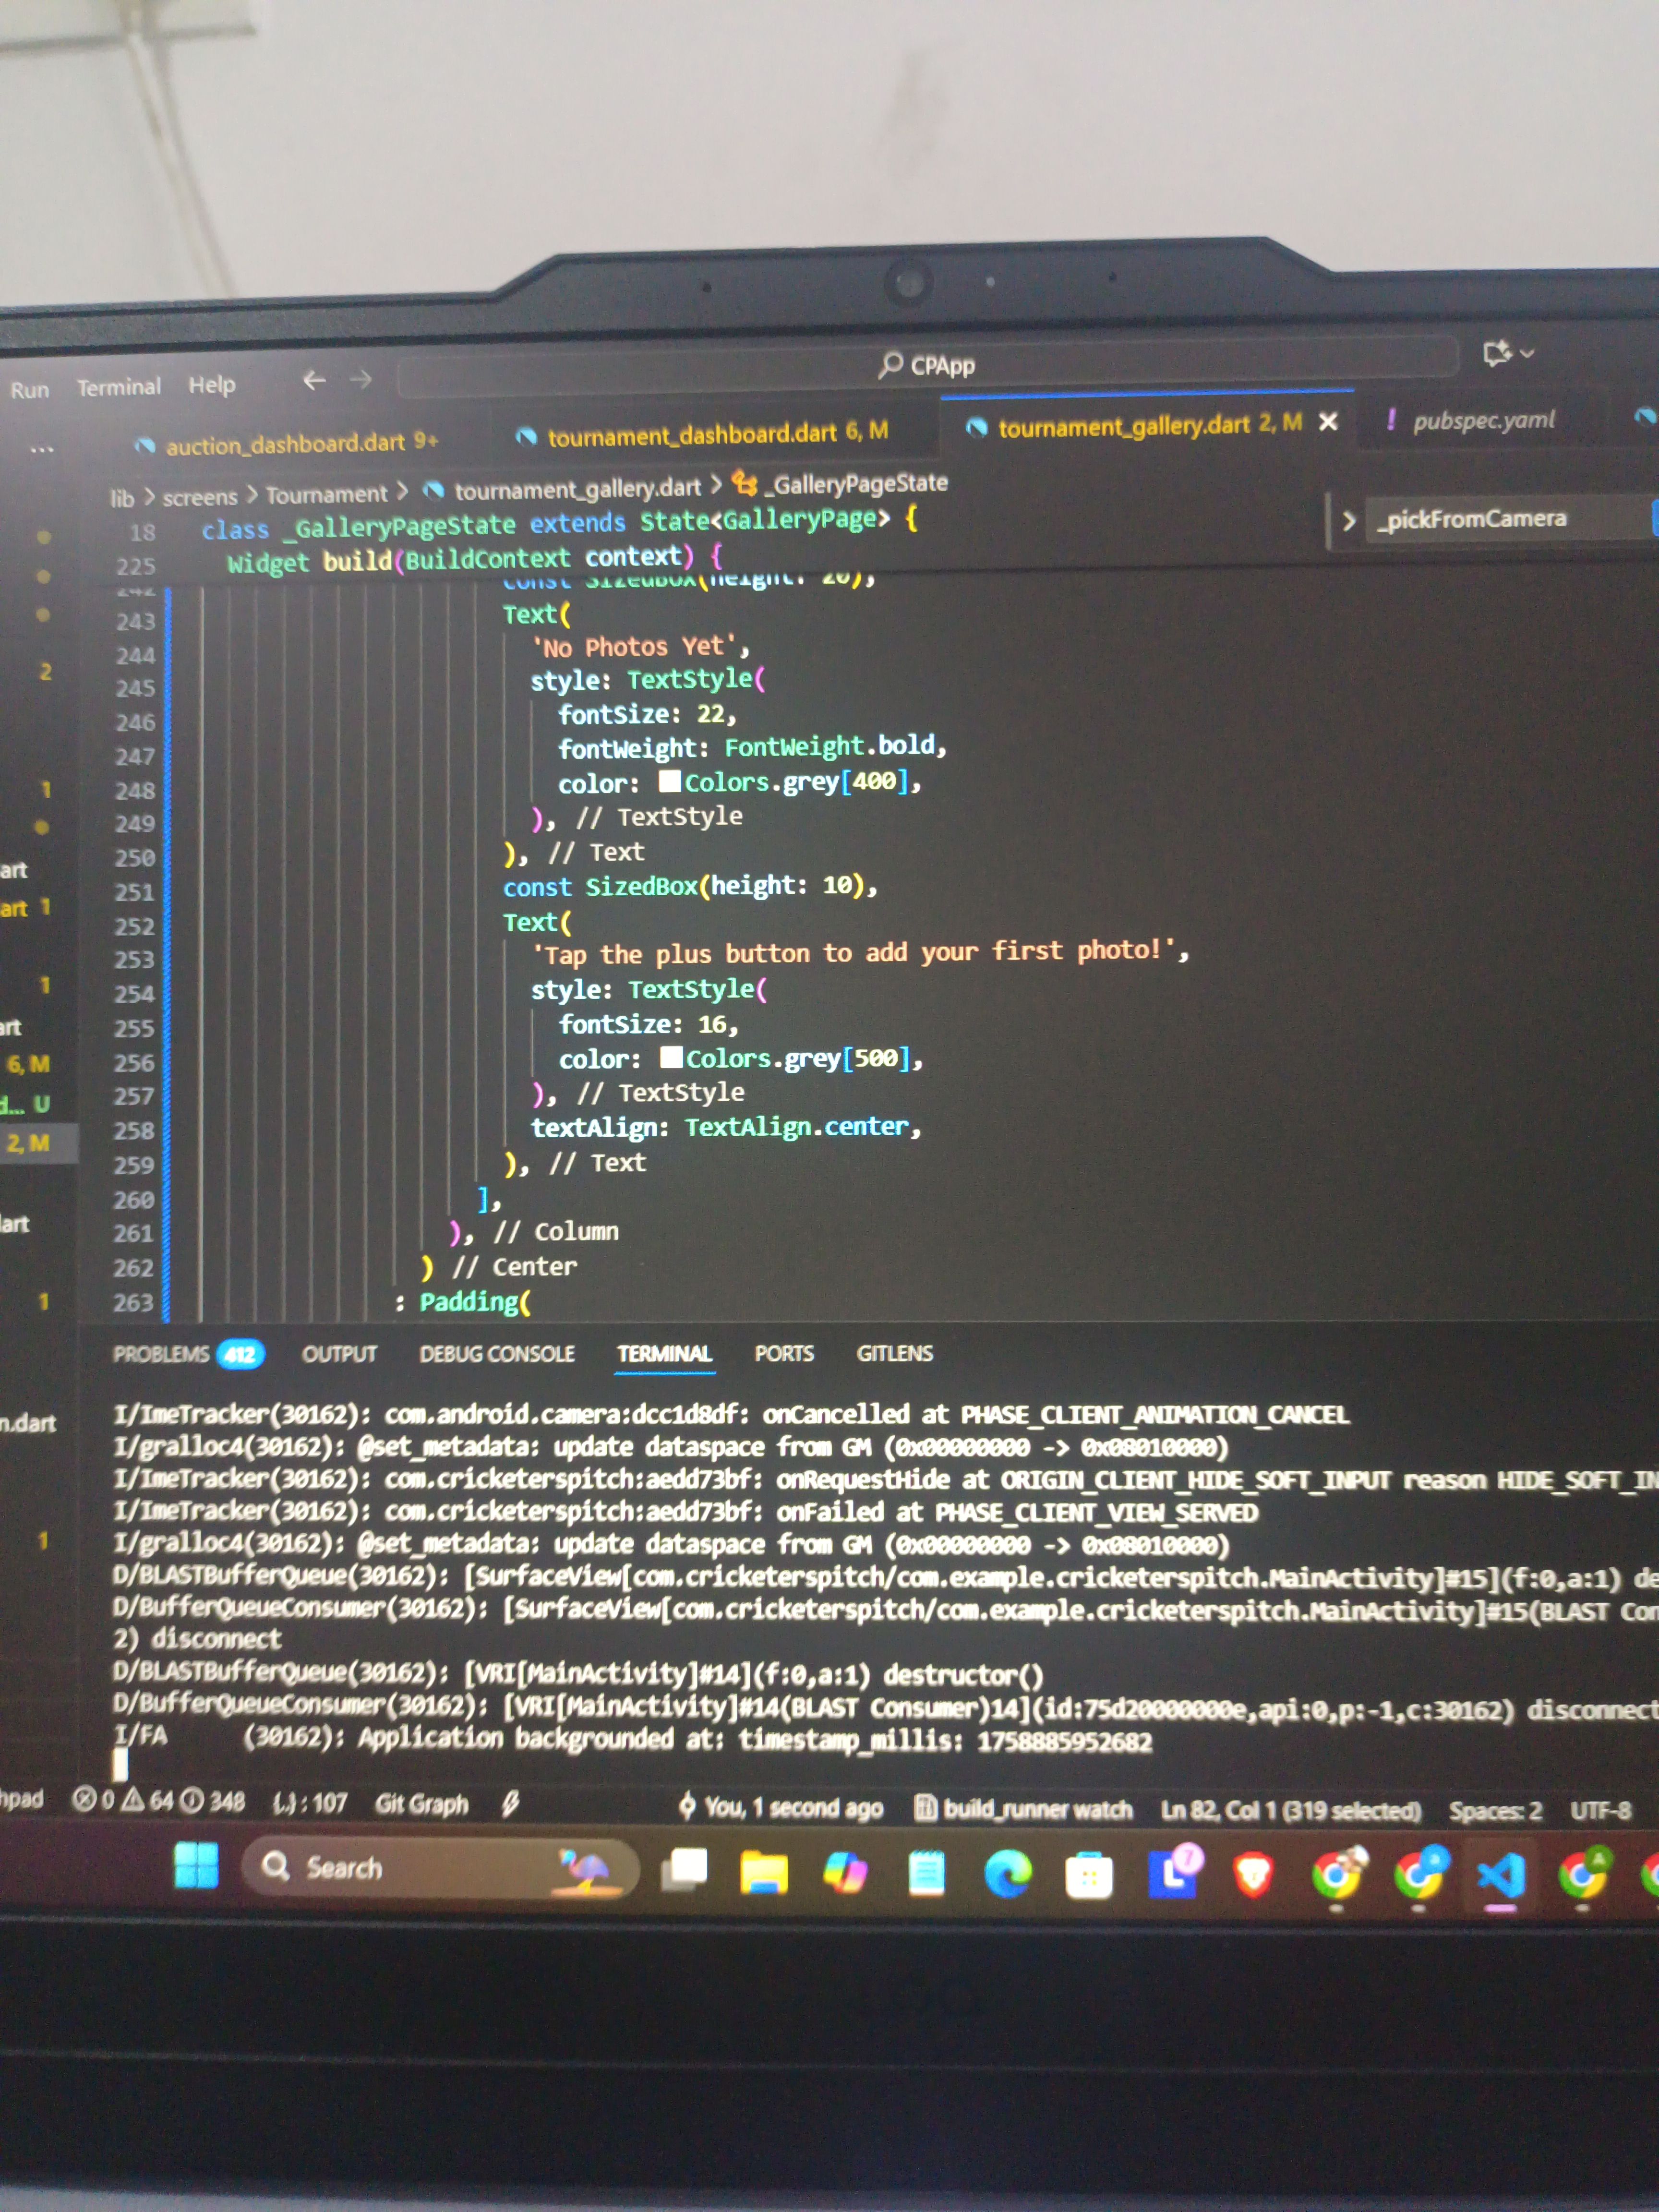Click the screens breadcrumb segment
This screenshot has width=1659, height=2212.
pyautogui.click(x=200, y=496)
